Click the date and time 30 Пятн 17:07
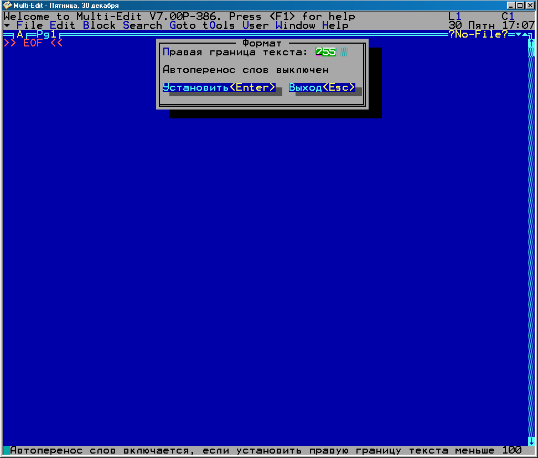 tap(492, 25)
